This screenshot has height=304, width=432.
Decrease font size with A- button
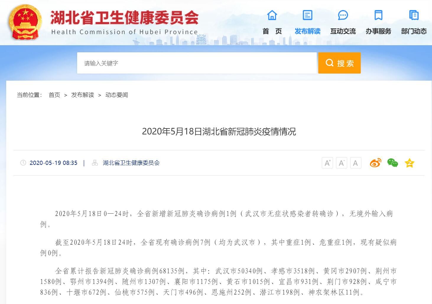coord(341,163)
